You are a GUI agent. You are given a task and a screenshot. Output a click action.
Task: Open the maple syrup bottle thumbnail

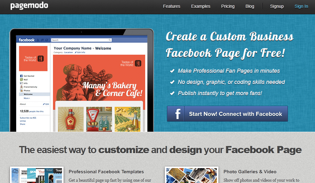pos(71,119)
